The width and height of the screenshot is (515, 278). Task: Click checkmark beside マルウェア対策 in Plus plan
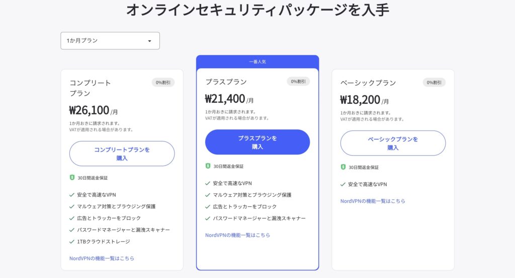208,195
